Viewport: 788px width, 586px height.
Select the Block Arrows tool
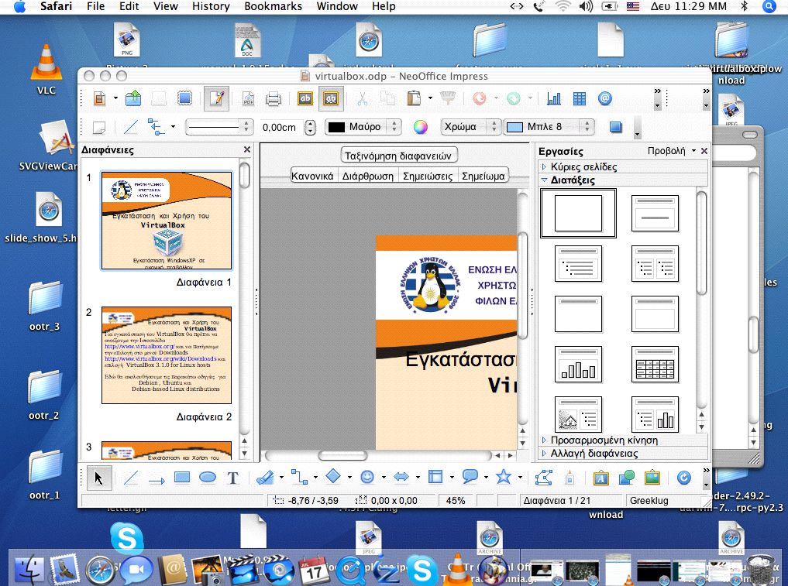click(x=401, y=477)
